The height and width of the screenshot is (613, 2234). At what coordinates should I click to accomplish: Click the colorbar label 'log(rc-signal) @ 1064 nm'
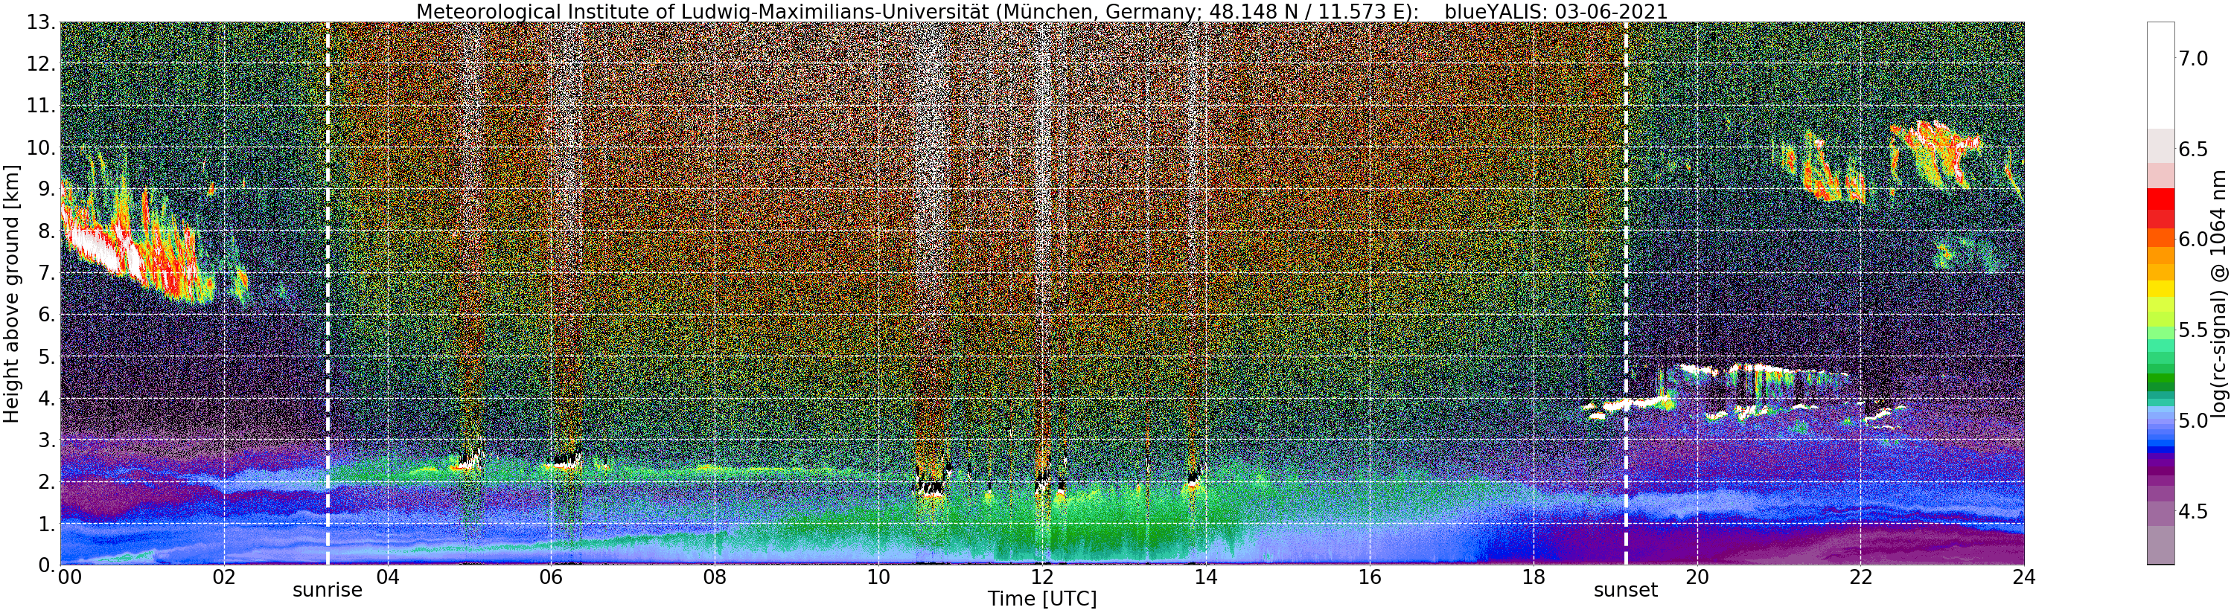point(2220,293)
